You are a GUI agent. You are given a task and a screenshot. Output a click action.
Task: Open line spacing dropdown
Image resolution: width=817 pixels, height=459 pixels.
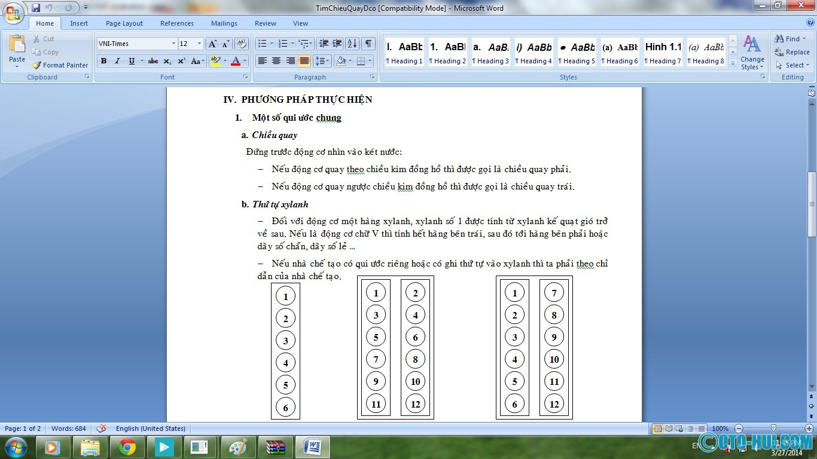coord(322,61)
